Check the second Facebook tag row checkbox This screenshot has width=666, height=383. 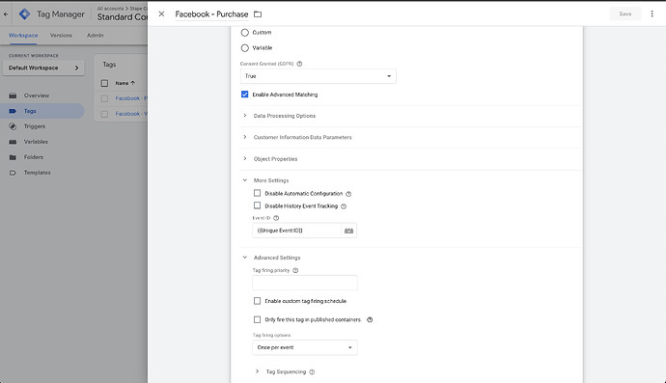pos(104,114)
